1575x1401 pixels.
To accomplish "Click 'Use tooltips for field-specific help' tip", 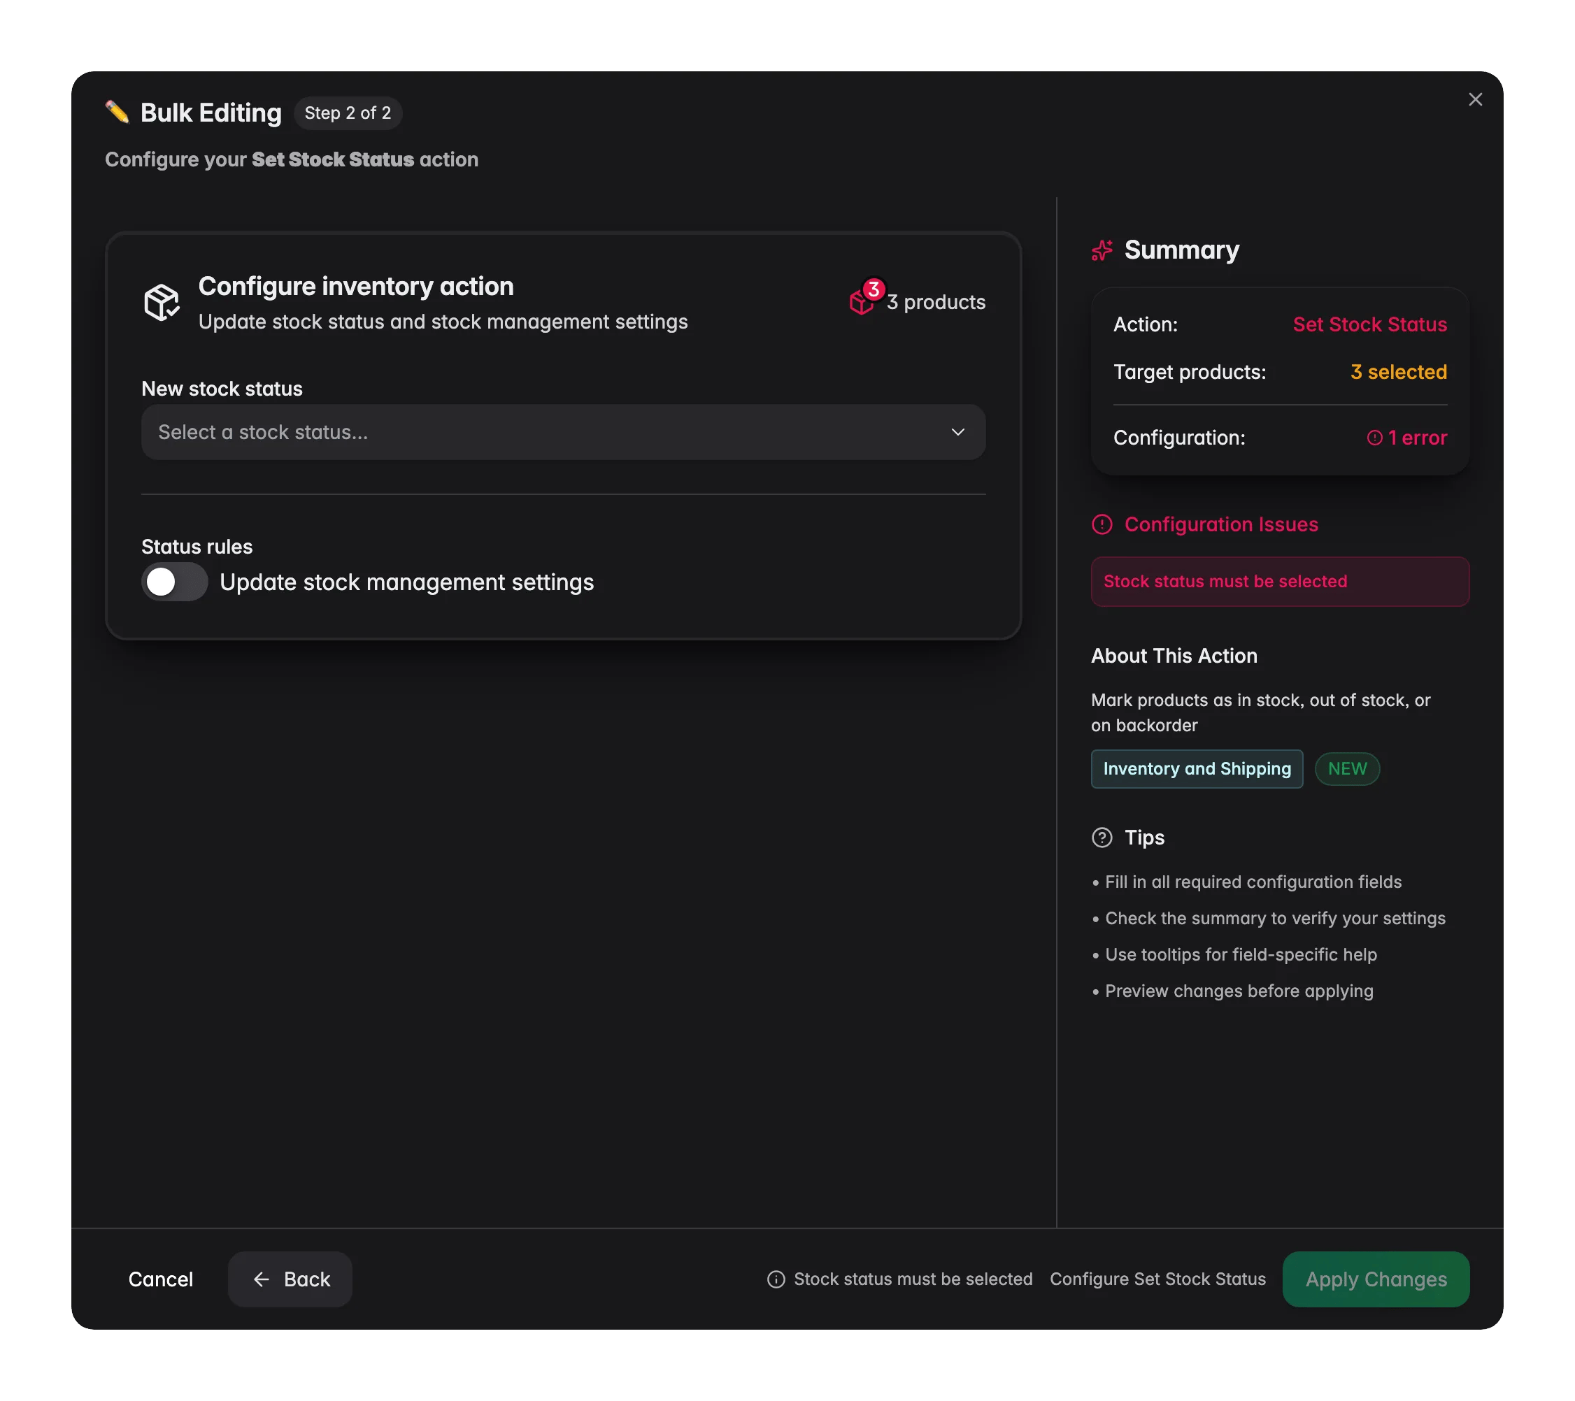I will pyautogui.click(x=1241, y=955).
